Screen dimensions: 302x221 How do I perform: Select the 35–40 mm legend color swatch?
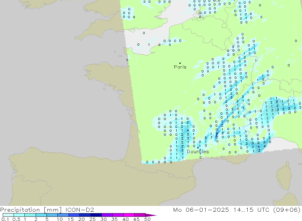tap(118, 215)
